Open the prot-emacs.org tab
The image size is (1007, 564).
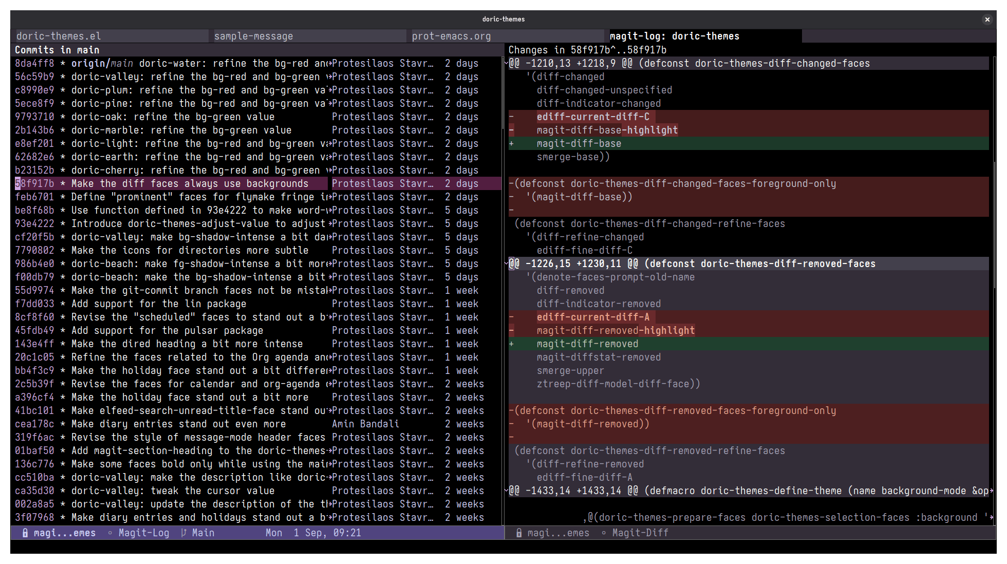click(x=508, y=36)
